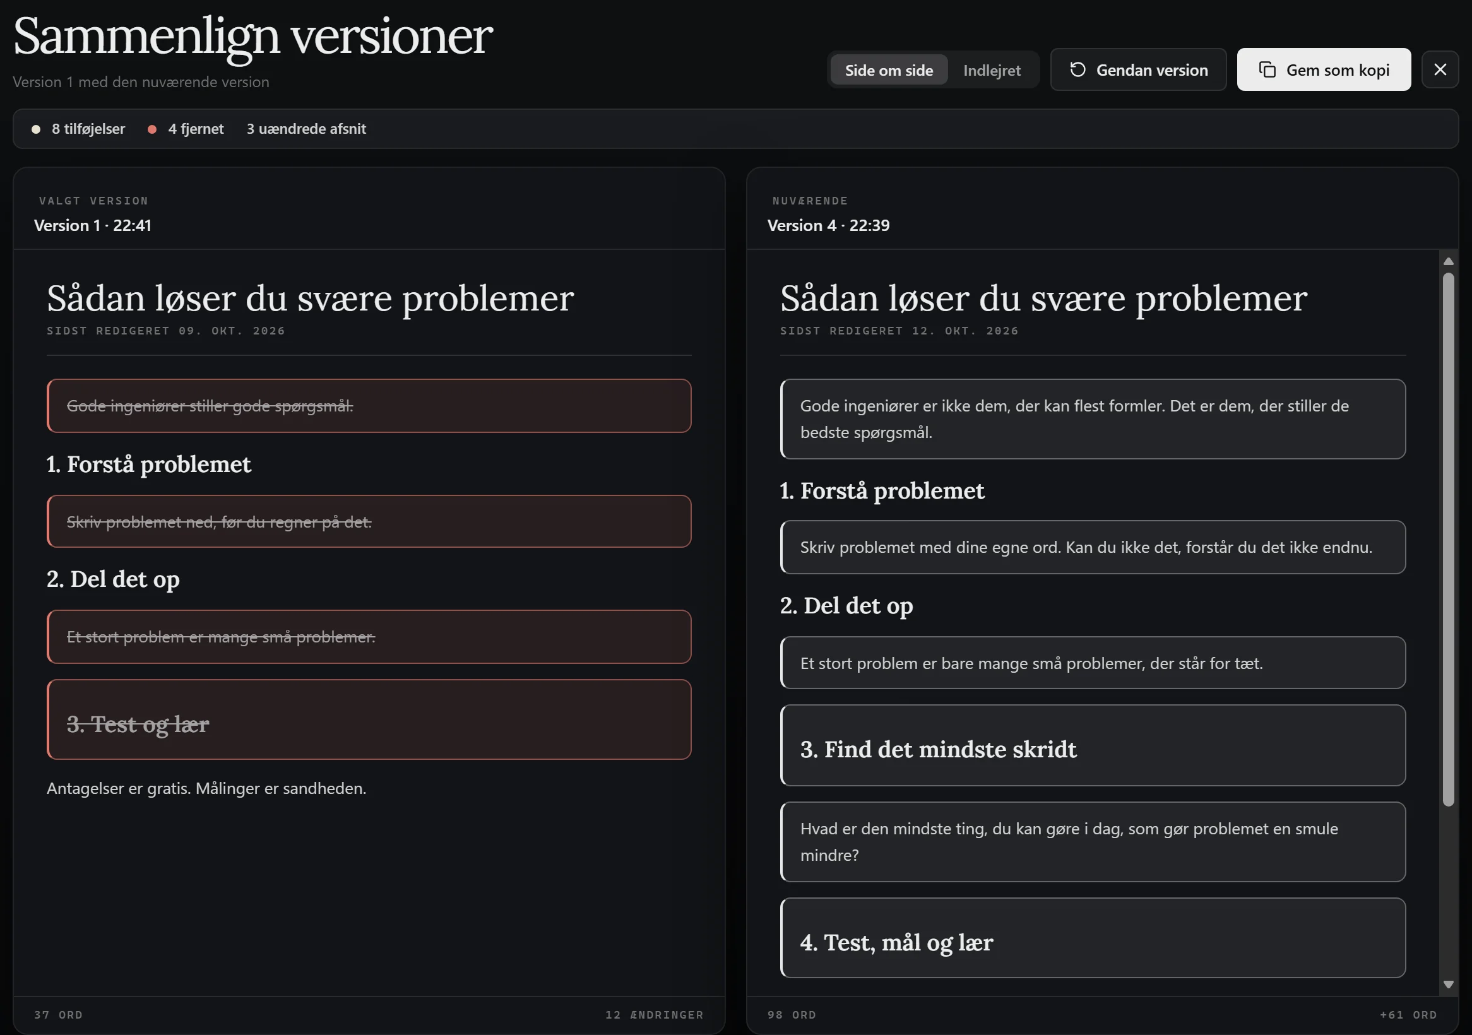Screen dimensions: 1472x1035
Task: Click left pane heading '1. Forstå problemet'
Action: coord(149,464)
